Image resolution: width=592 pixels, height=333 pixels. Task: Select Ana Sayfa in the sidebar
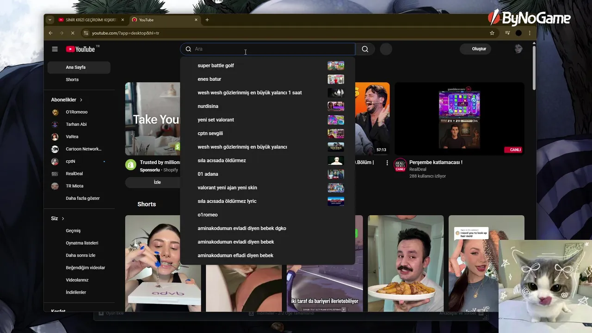[79, 68]
